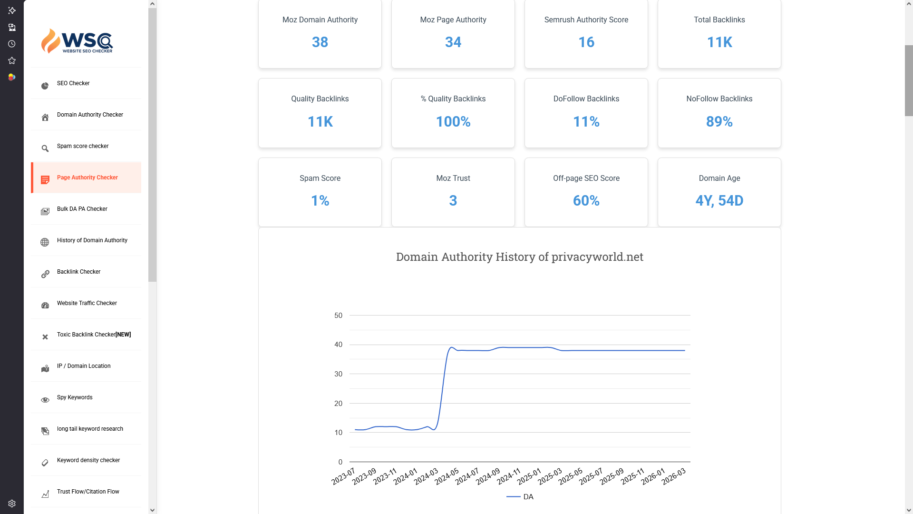Click the WSC Website SEO Checker logo

coord(77,41)
